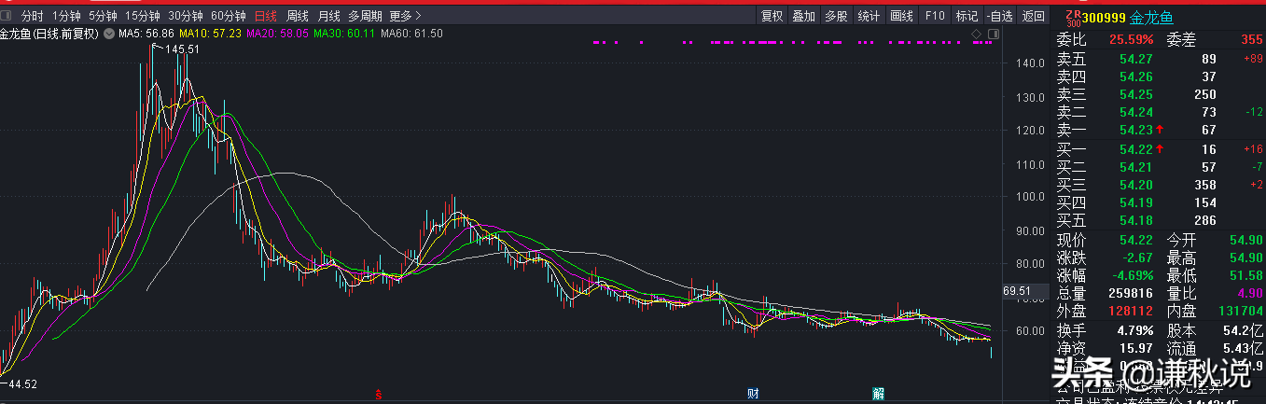Click the 买五 price 54.18
The height and width of the screenshot is (404, 1266).
pos(1135,221)
